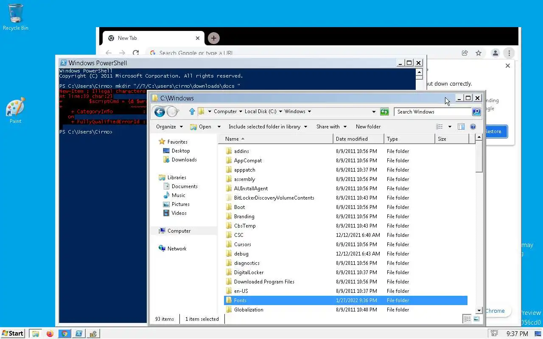Open Music library in navigation pane

[x=178, y=195]
